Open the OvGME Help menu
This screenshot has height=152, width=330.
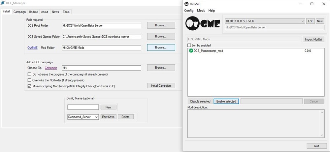(212, 11)
